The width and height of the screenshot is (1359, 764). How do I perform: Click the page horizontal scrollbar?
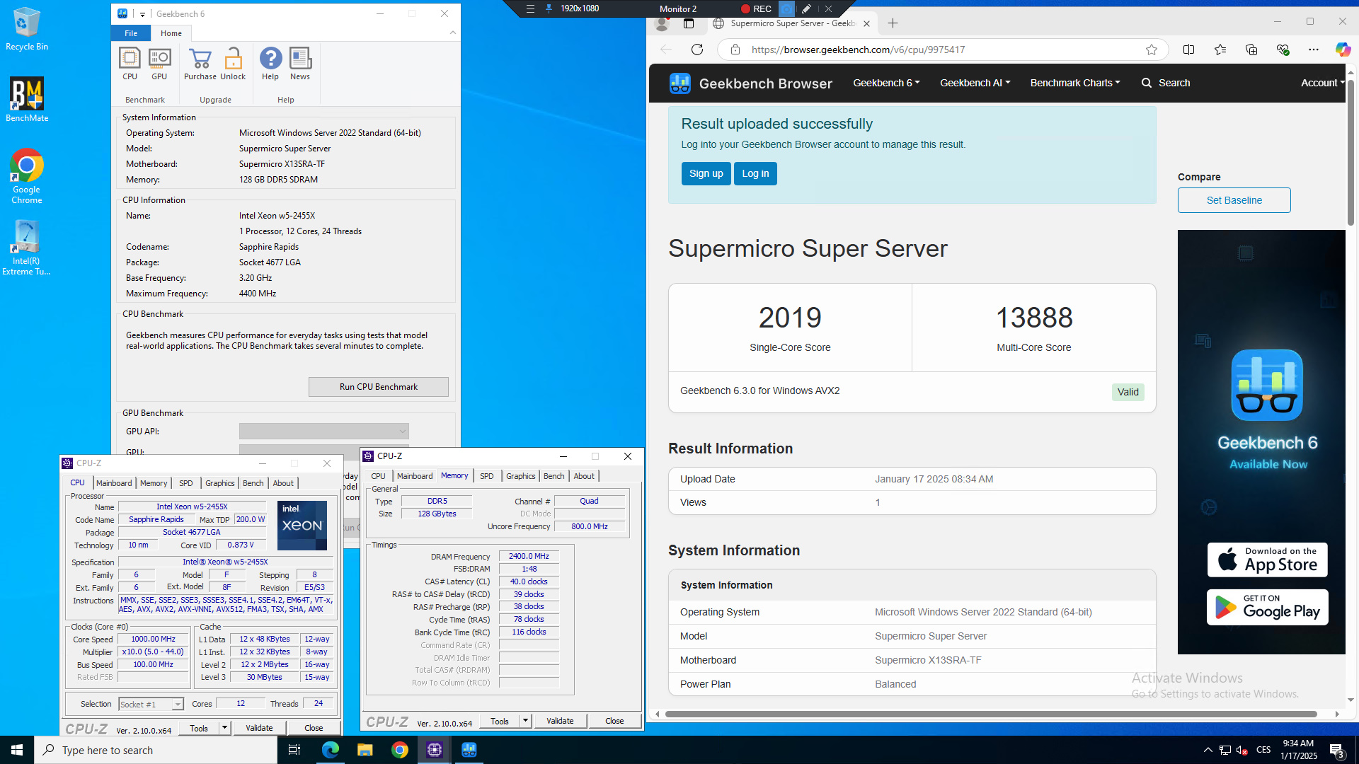[x=991, y=714]
